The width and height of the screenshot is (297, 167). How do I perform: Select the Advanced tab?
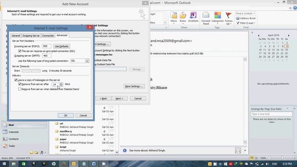click(x=62, y=35)
